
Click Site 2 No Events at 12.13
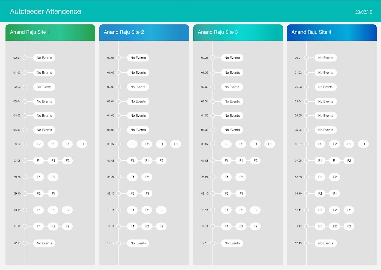pos(138,243)
